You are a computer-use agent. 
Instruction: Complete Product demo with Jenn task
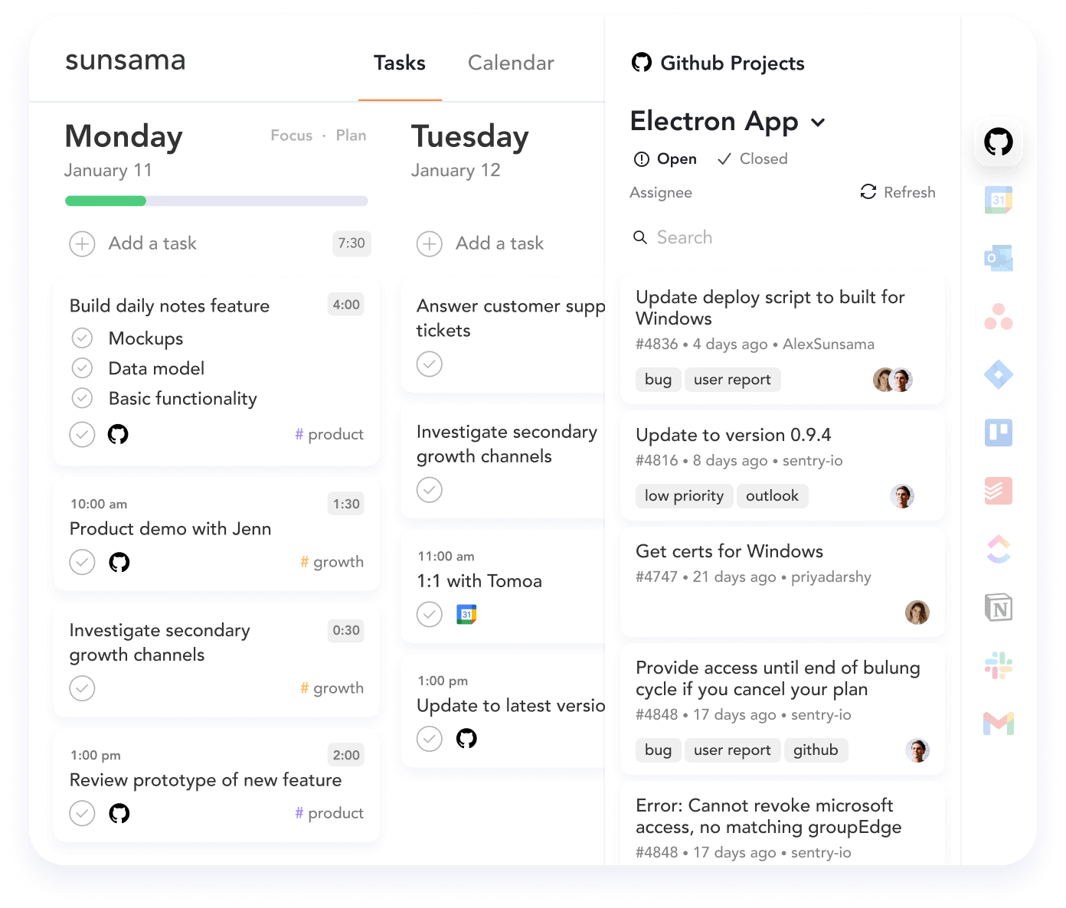tap(82, 562)
